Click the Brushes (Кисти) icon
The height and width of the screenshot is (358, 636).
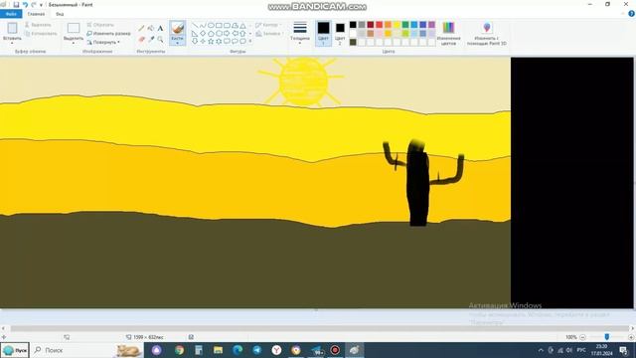(x=177, y=28)
